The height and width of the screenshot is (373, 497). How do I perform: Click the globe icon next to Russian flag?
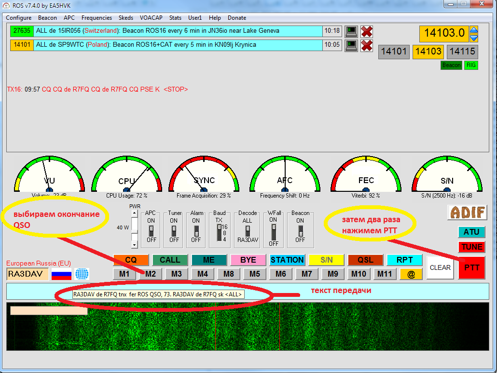[x=82, y=274]
